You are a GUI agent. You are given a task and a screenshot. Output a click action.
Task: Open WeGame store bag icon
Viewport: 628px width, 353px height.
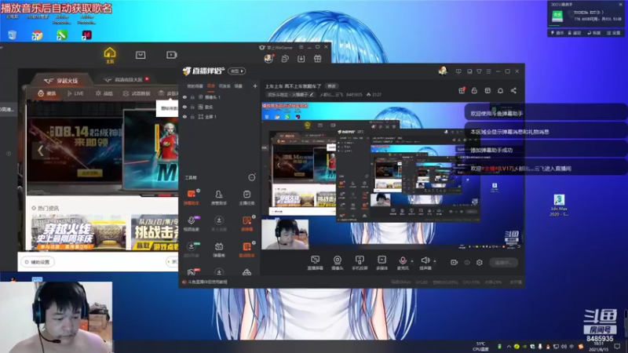[141, 55]
